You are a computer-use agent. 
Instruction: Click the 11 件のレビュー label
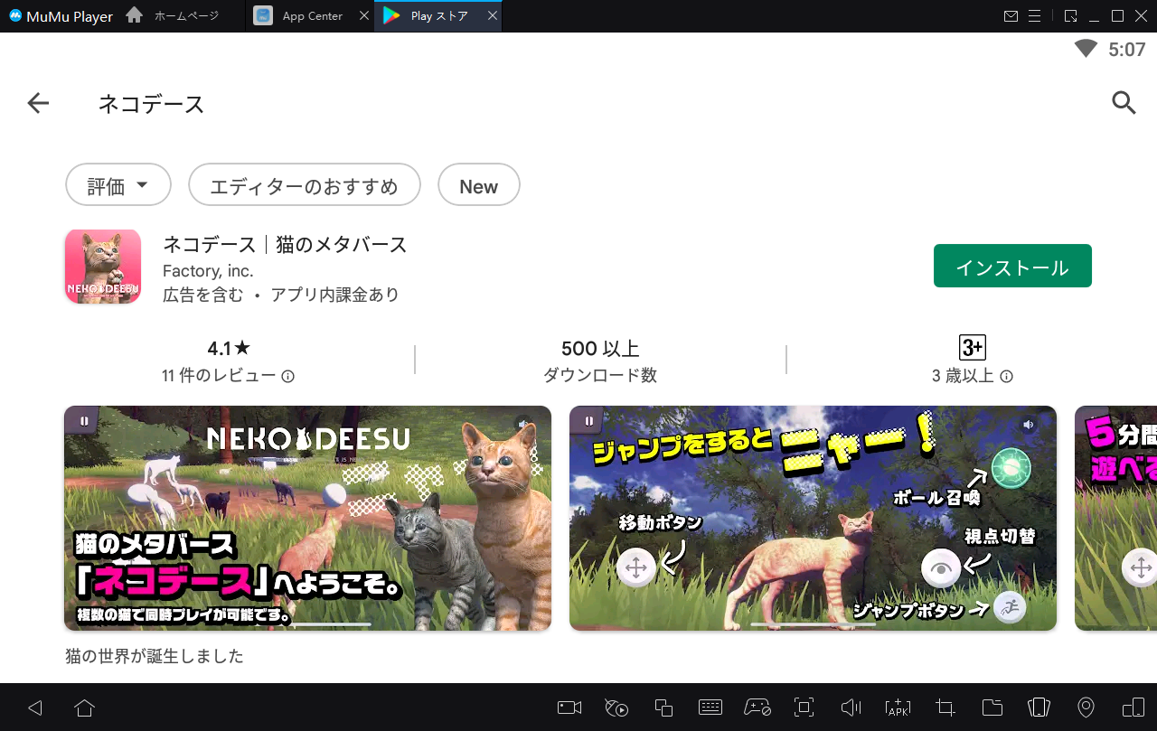[219, 376]
